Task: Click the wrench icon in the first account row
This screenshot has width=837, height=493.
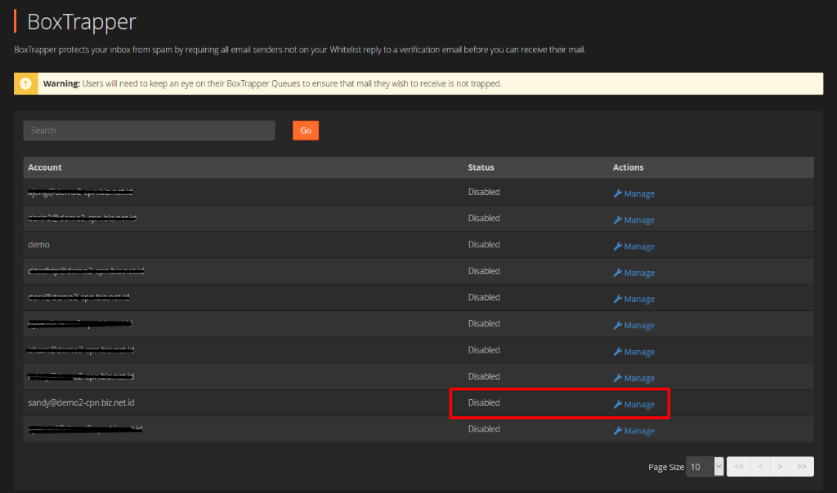Action: pos(620,193)
